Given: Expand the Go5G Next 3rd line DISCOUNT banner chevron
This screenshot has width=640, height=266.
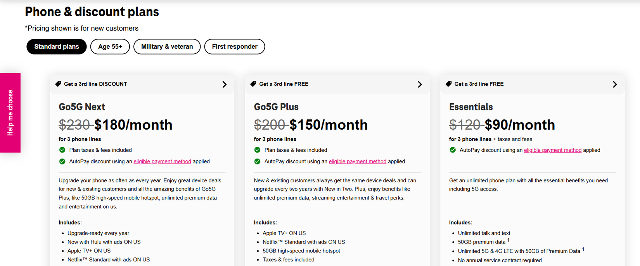Looking at the screenshot, I should [224, 84].
